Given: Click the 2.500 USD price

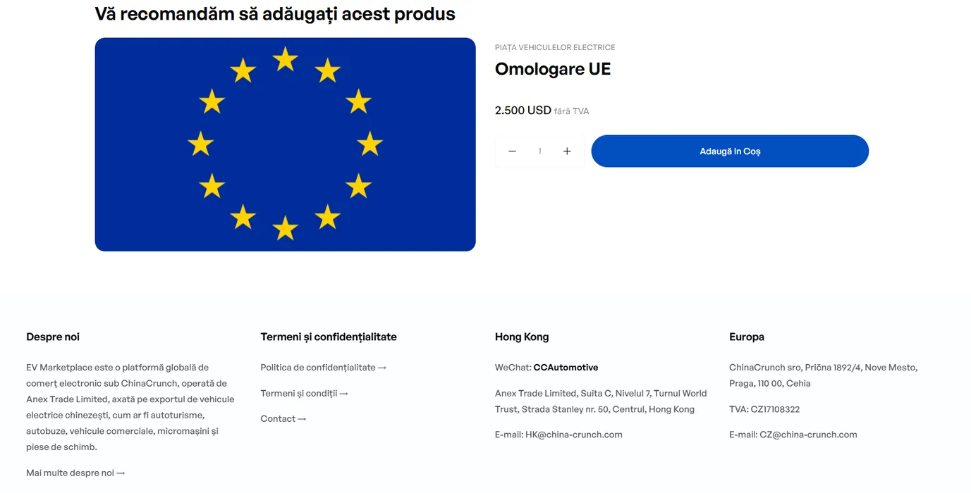Looking at the screenshot, I should (523, 111).
